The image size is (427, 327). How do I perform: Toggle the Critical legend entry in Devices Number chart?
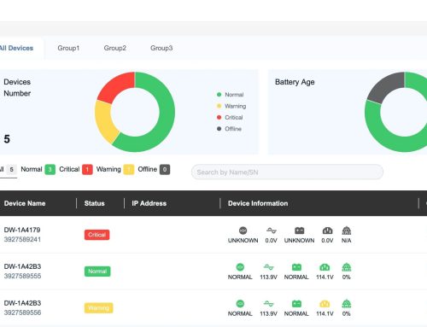click(230, 117)
